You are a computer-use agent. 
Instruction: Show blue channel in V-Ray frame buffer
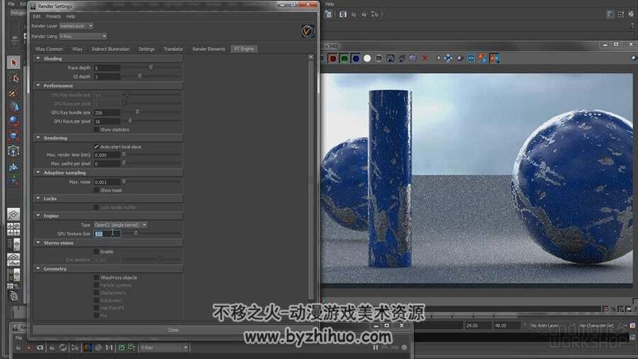pyautogui.click(x=356, y=59)
